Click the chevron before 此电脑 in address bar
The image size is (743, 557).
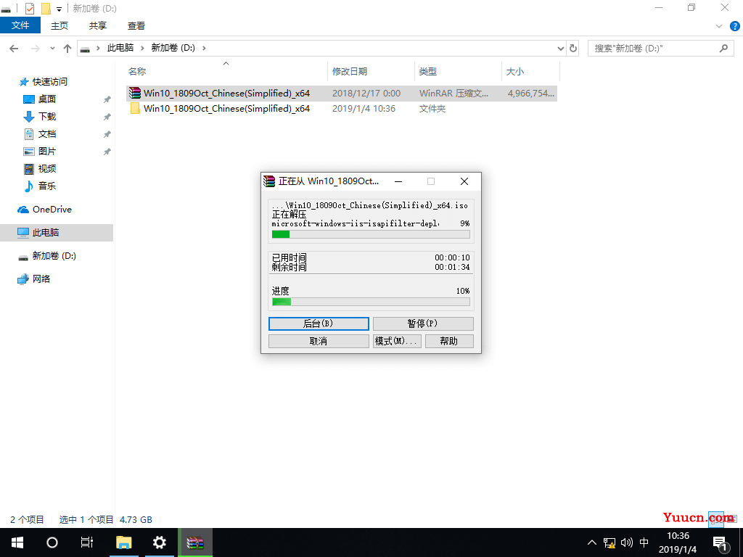coord(98,49)
